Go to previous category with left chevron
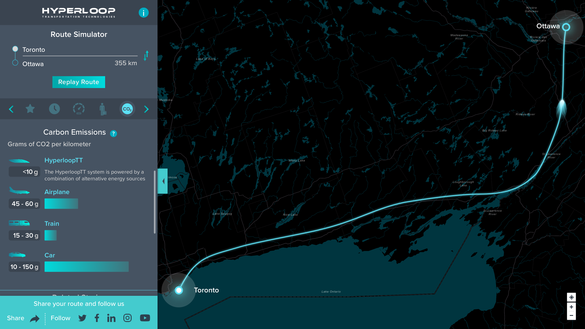This screenshot has width=585, height=329. 11,109
